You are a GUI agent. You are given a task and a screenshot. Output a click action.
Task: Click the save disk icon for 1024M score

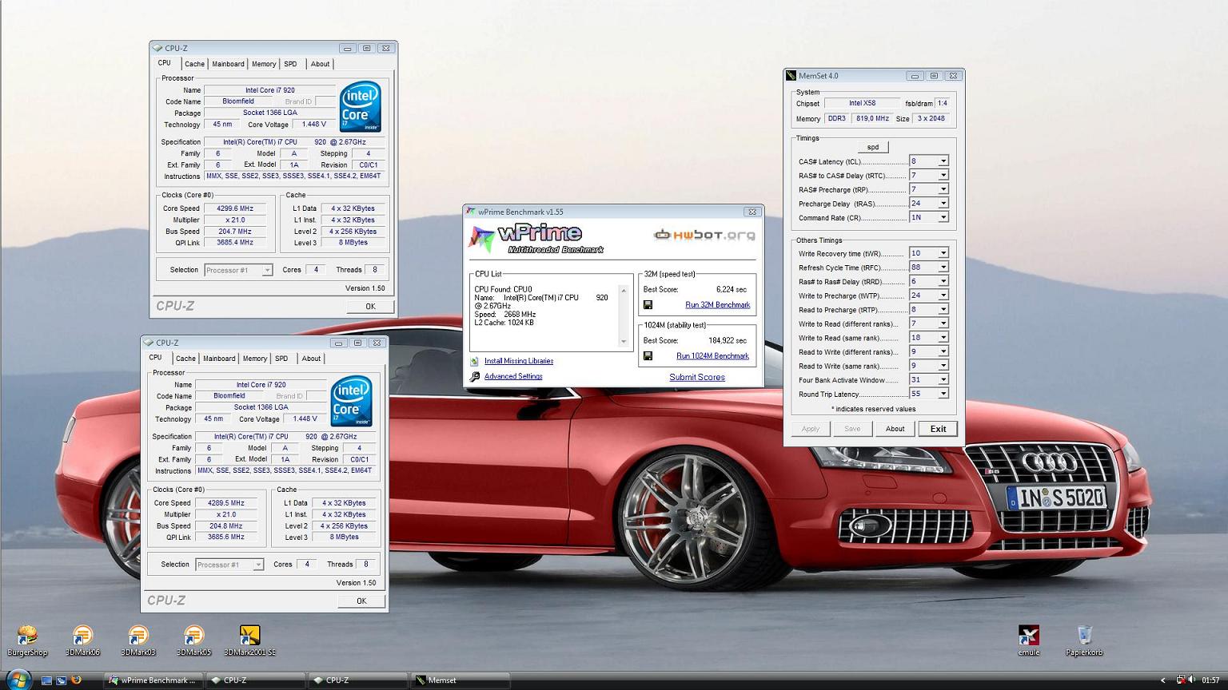[x=648, y=356]
